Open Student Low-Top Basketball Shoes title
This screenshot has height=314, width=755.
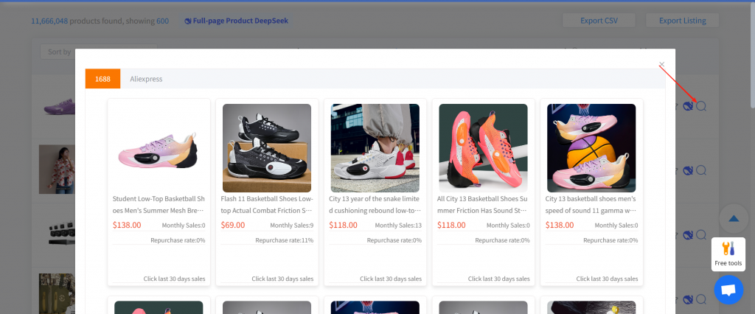(x=159, y=205)
